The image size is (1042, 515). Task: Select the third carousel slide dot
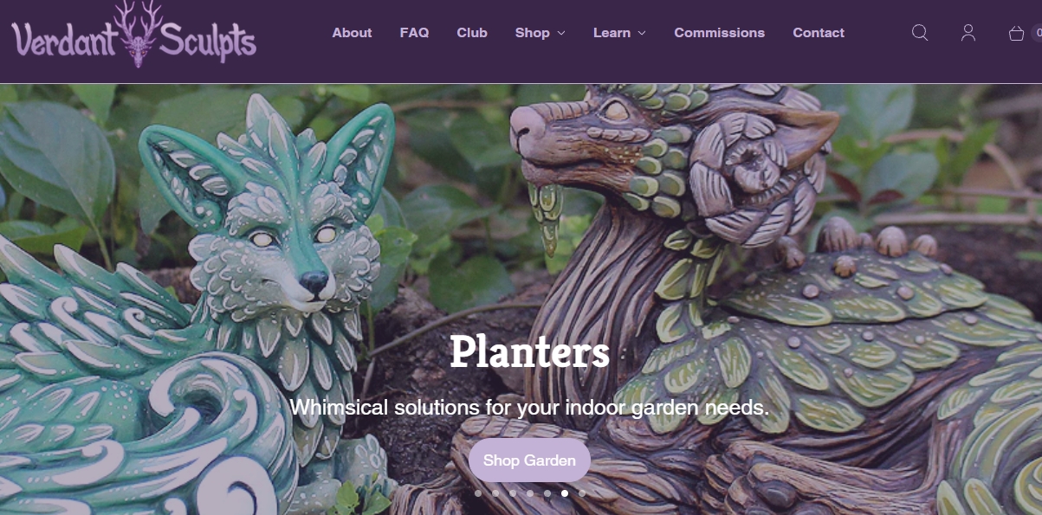(513, 493)
